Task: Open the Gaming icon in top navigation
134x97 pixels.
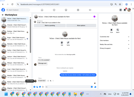Action: click(x=90, y=10)
